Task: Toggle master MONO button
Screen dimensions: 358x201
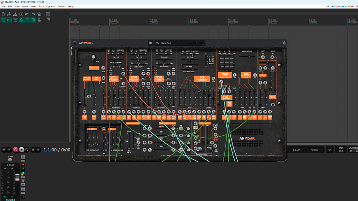Action: 23,158
